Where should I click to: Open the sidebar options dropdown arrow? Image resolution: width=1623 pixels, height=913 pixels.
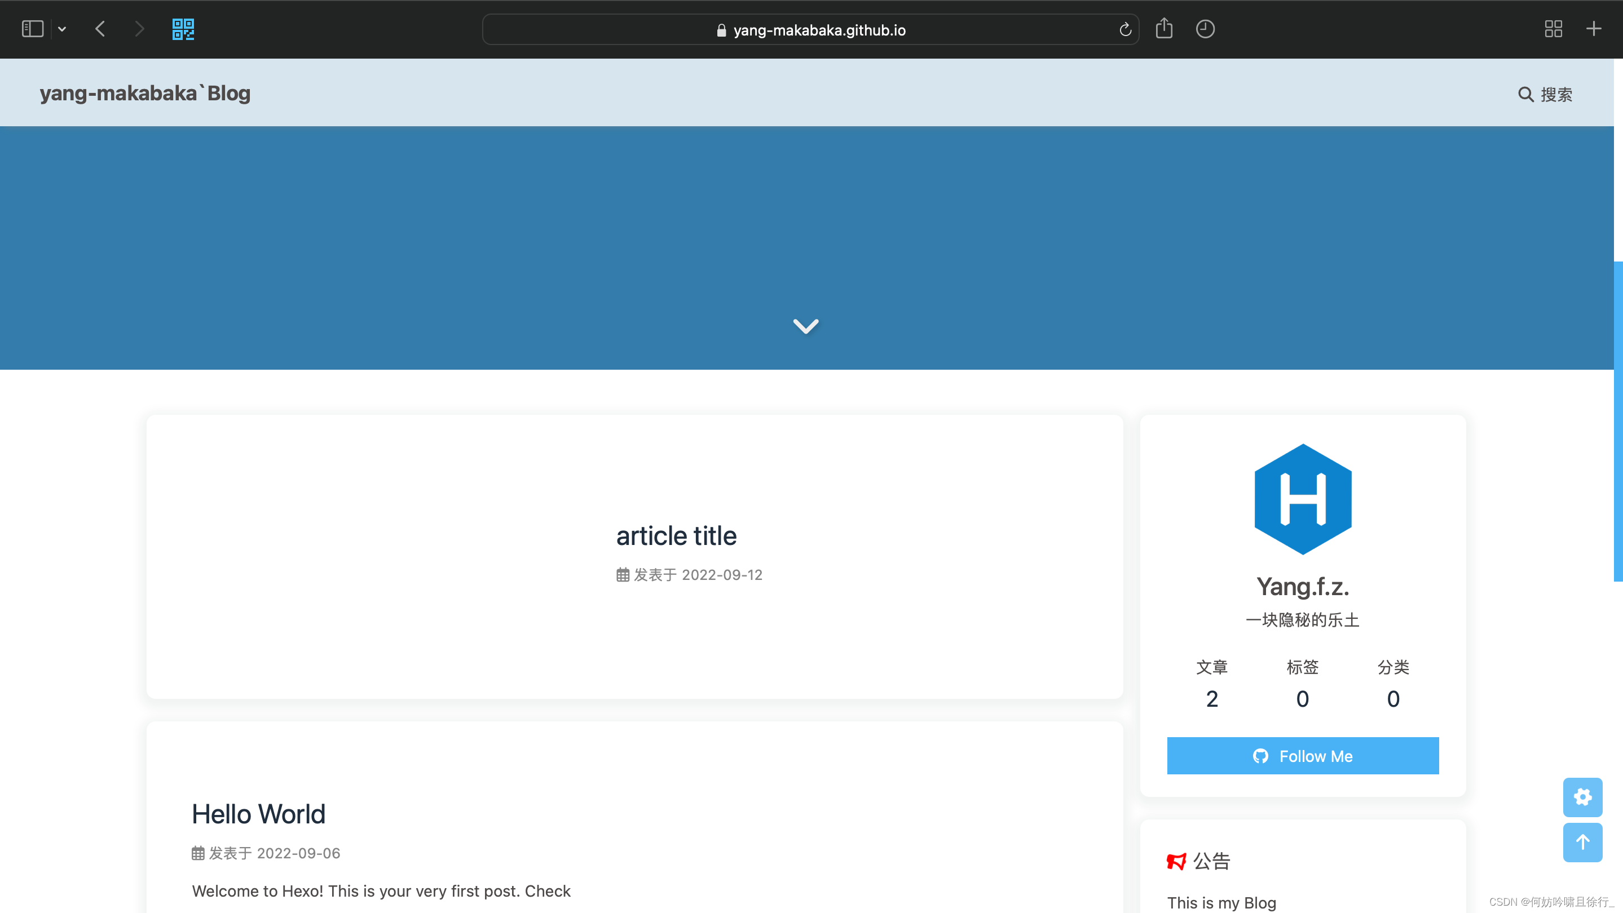click(x=61, y=29)
